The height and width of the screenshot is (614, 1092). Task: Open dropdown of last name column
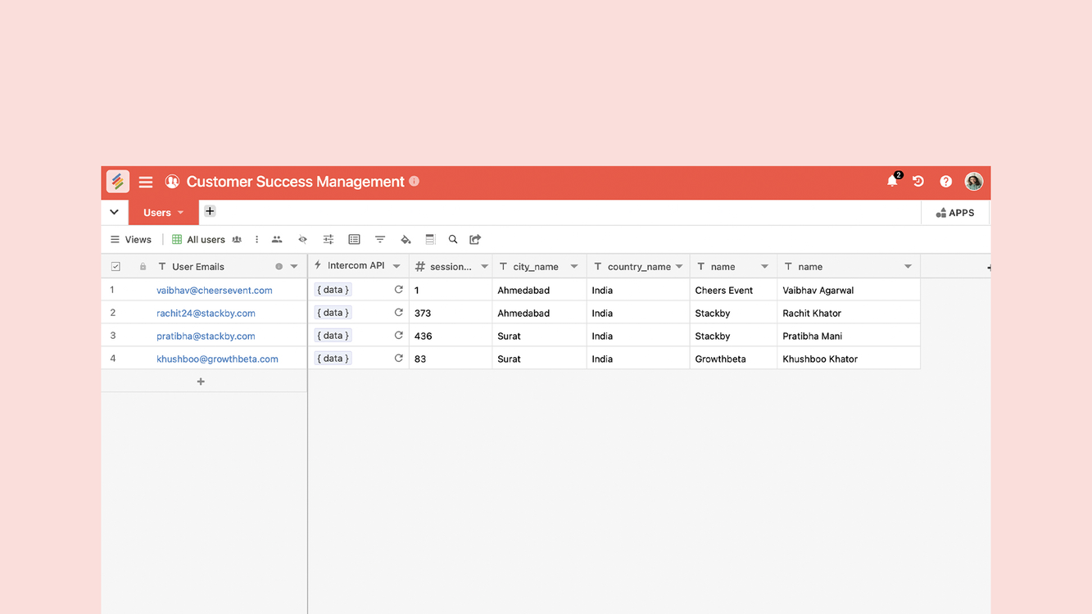pyautogui.click(x=908, y=267)
